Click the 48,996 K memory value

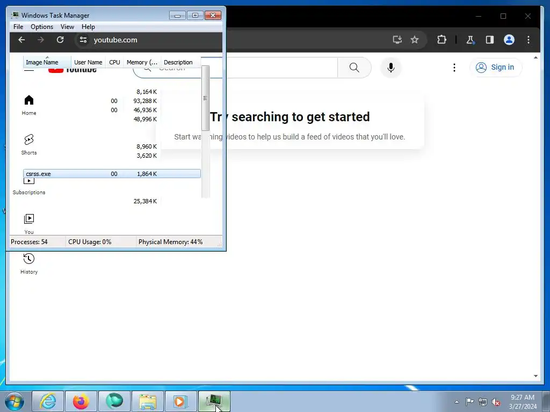pyautogui.click(x=145, y=119)
